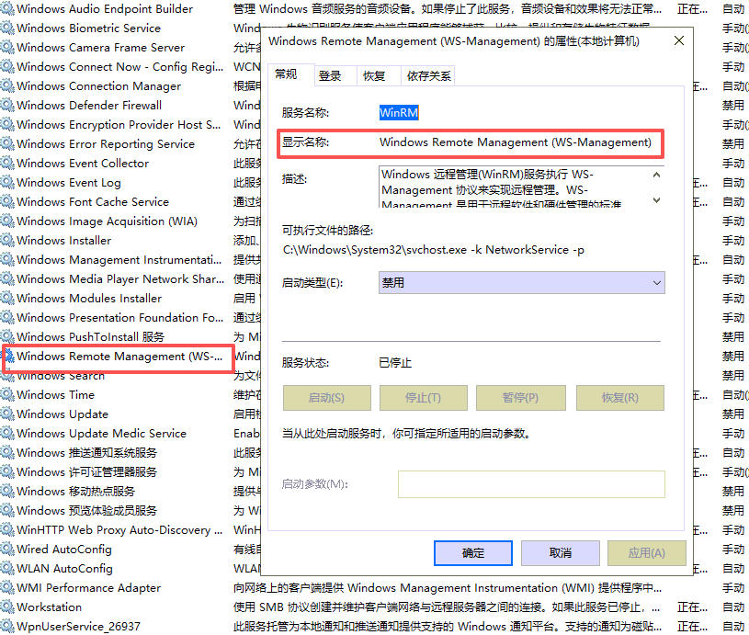
Task: Click the 取消 button
Action: pos(560,553)
